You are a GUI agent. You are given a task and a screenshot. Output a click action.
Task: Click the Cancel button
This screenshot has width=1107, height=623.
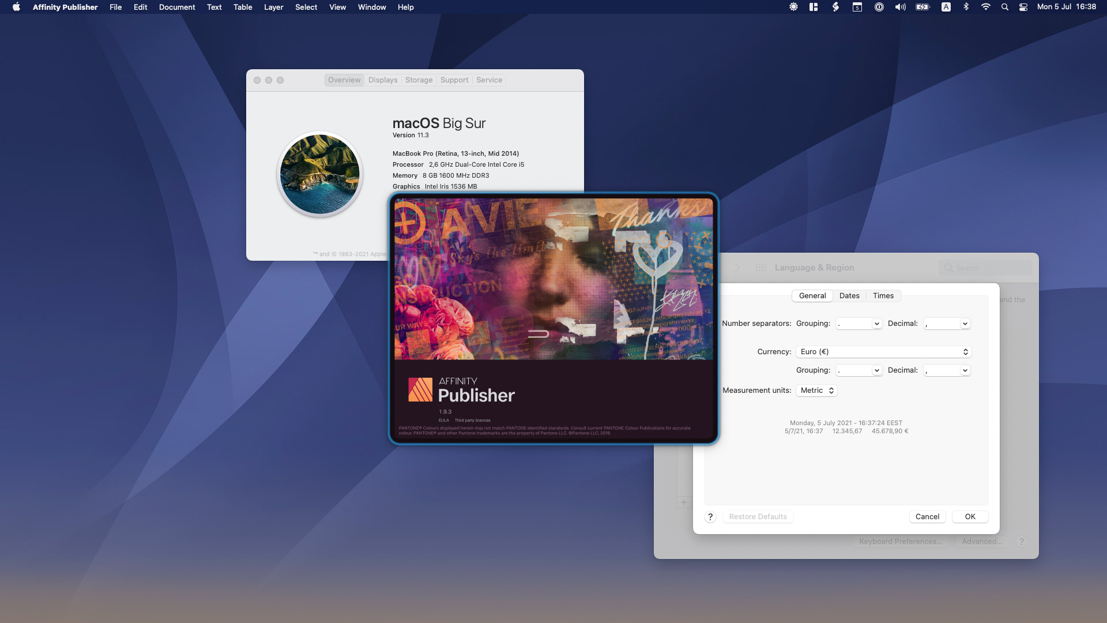click(927, 517)
